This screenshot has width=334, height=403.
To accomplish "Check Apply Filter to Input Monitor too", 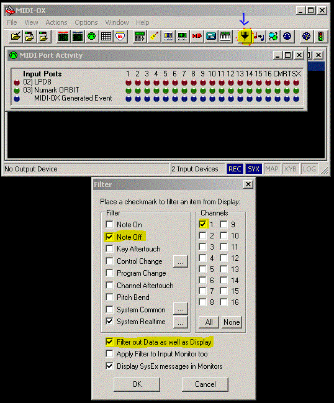I will [109, 354].
